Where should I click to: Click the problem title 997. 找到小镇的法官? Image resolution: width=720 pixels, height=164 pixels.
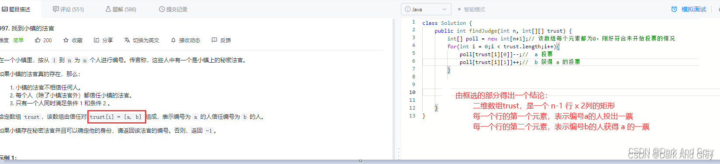pos(27,28)
